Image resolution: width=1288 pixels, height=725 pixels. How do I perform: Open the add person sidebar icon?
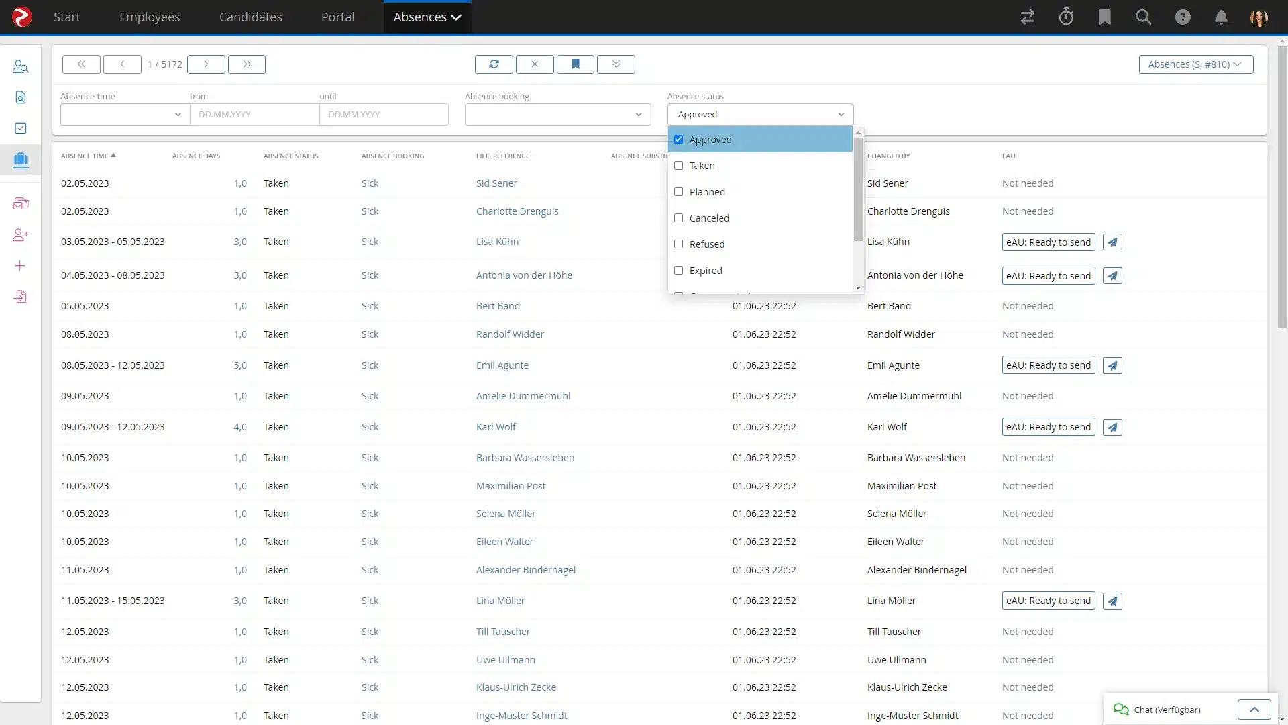pos(20,235)
